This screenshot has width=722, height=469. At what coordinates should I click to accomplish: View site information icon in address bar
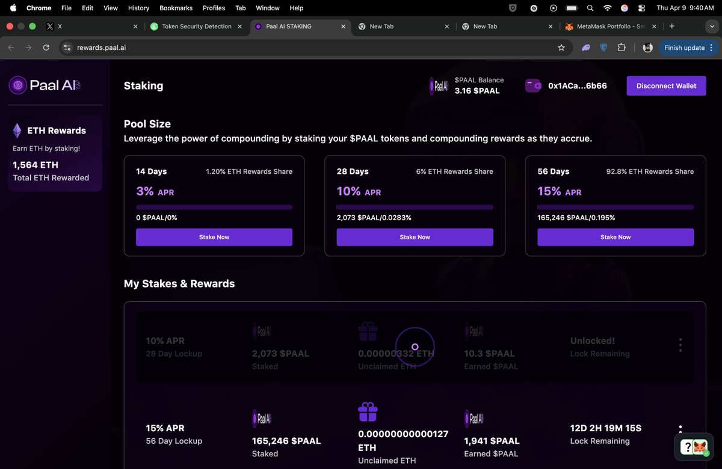pos(67,48)
